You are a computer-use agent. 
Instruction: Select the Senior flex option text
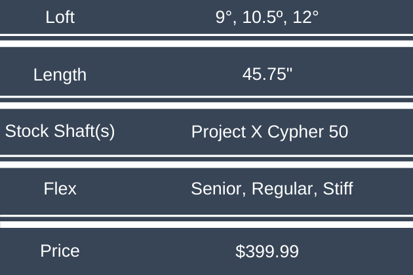coord(217,189)
